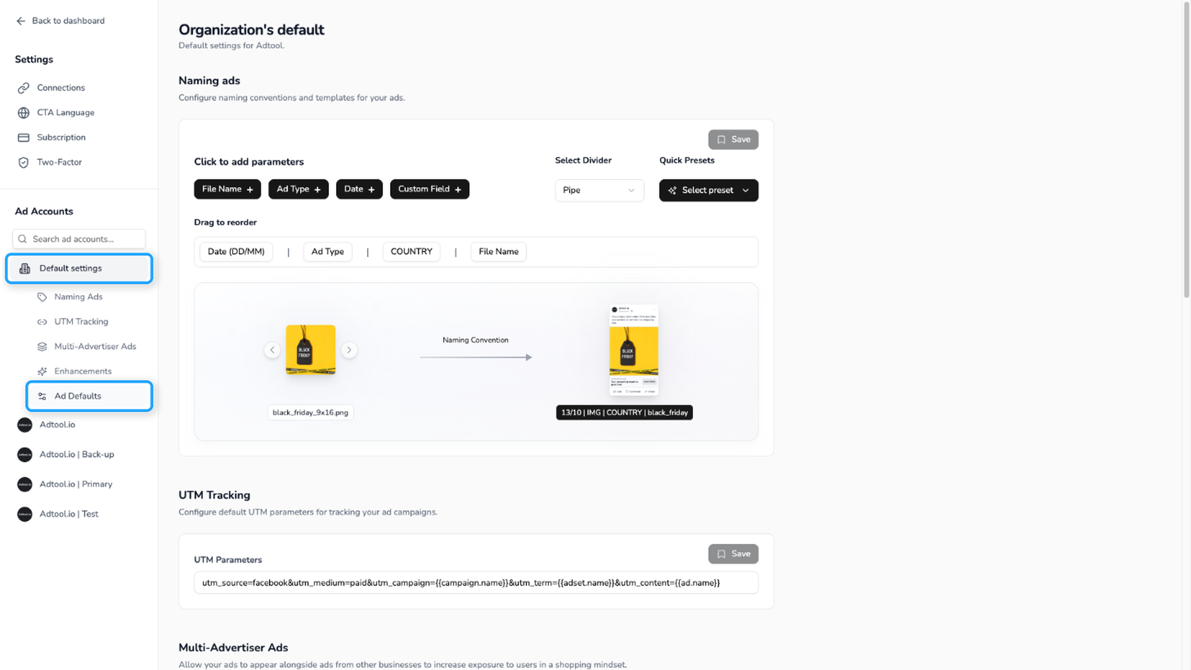Open CTA Language settings
This screenshot has width=1191, height=670.
[x=66, y=113]
